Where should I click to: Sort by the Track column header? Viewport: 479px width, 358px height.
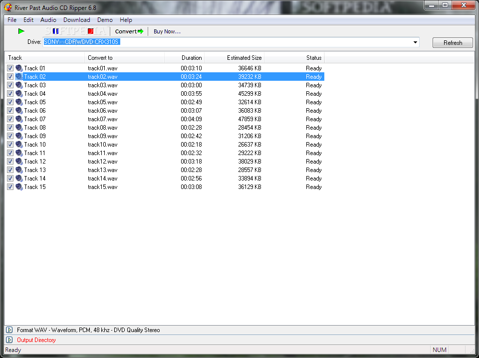(x=44, y=58)
